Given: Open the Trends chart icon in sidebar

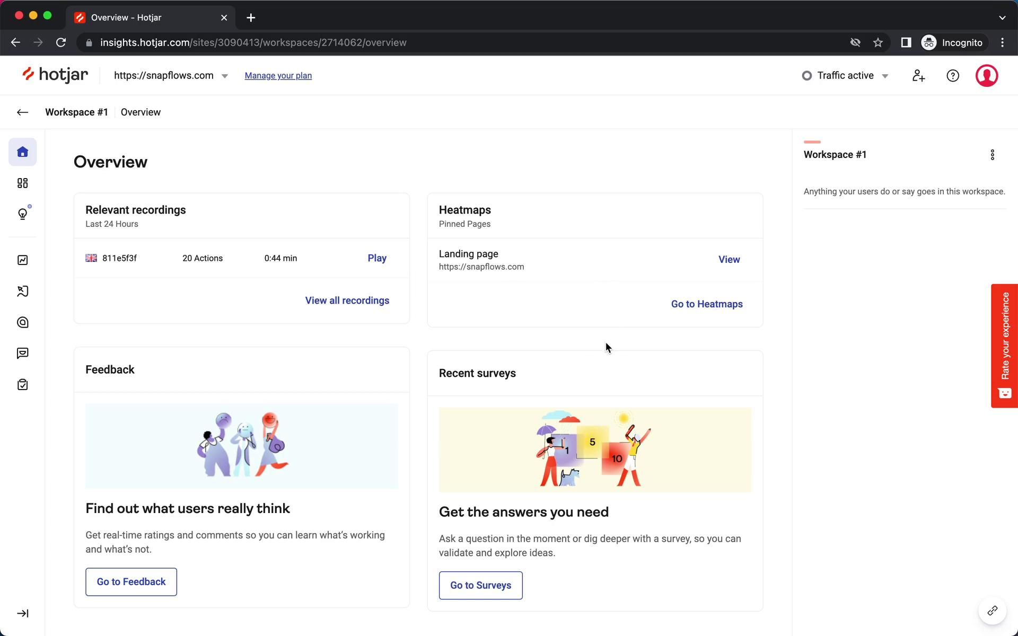Looking at the screenshot, I should coord(22,260).
